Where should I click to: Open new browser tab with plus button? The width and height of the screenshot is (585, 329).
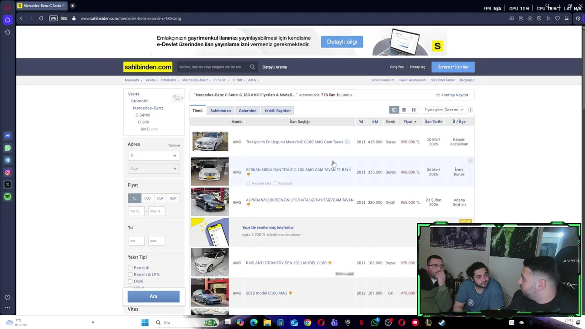[73, 6]
